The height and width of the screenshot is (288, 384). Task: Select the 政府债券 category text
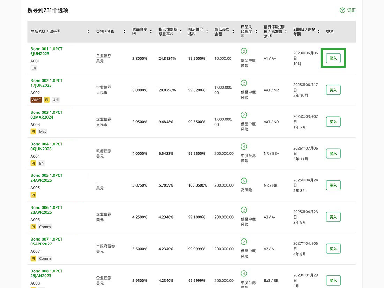(104, 151)
